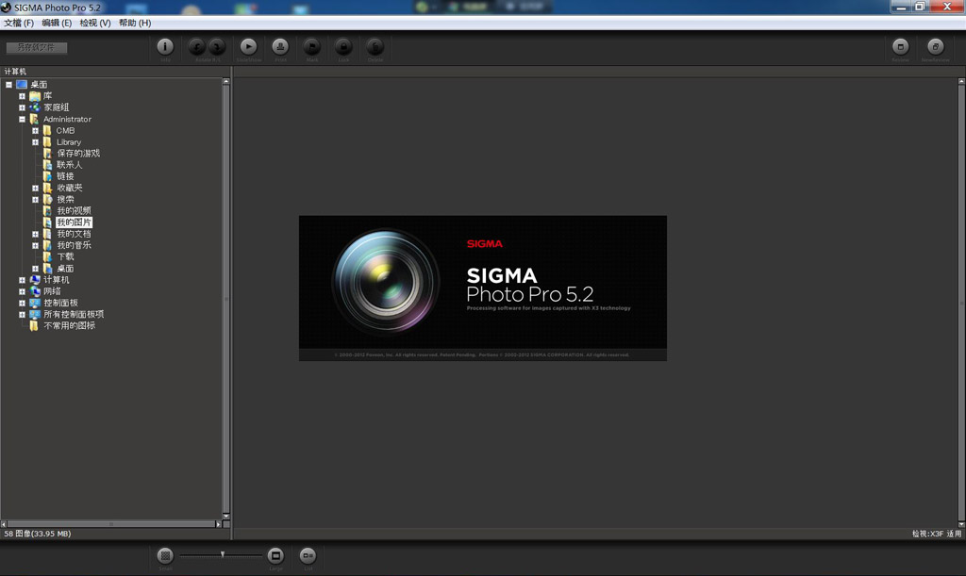
Task: Click the Delete trash icon
Action: pyautogui.click(x=375, y=46)
